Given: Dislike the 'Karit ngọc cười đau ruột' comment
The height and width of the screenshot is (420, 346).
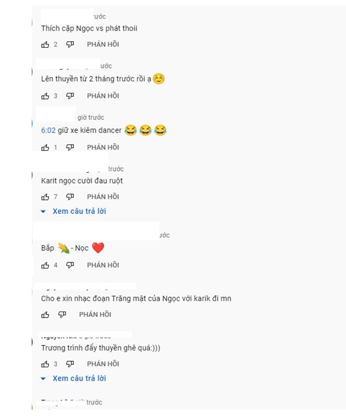Looking at the screenshot, I should click(70, 197).
